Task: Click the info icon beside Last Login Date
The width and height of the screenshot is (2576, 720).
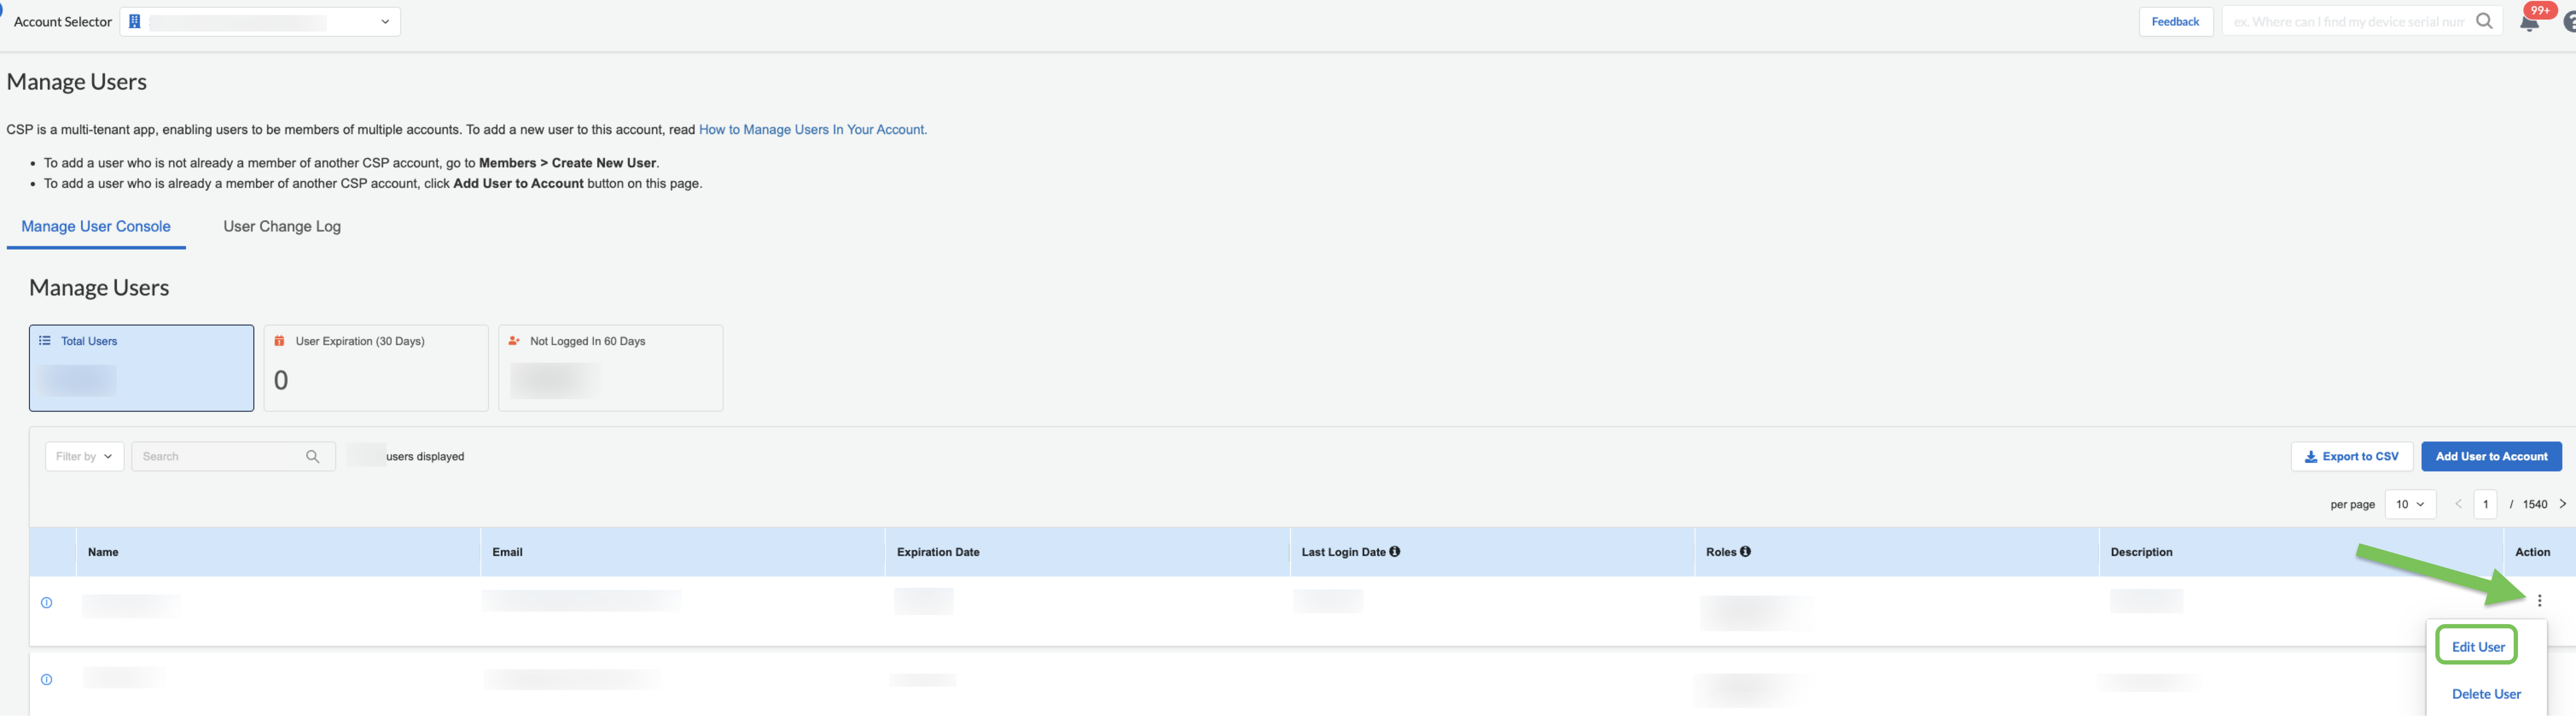Action: pos(1395,552)
